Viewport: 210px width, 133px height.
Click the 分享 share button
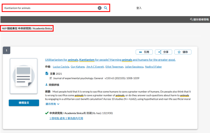coord(163,52)
